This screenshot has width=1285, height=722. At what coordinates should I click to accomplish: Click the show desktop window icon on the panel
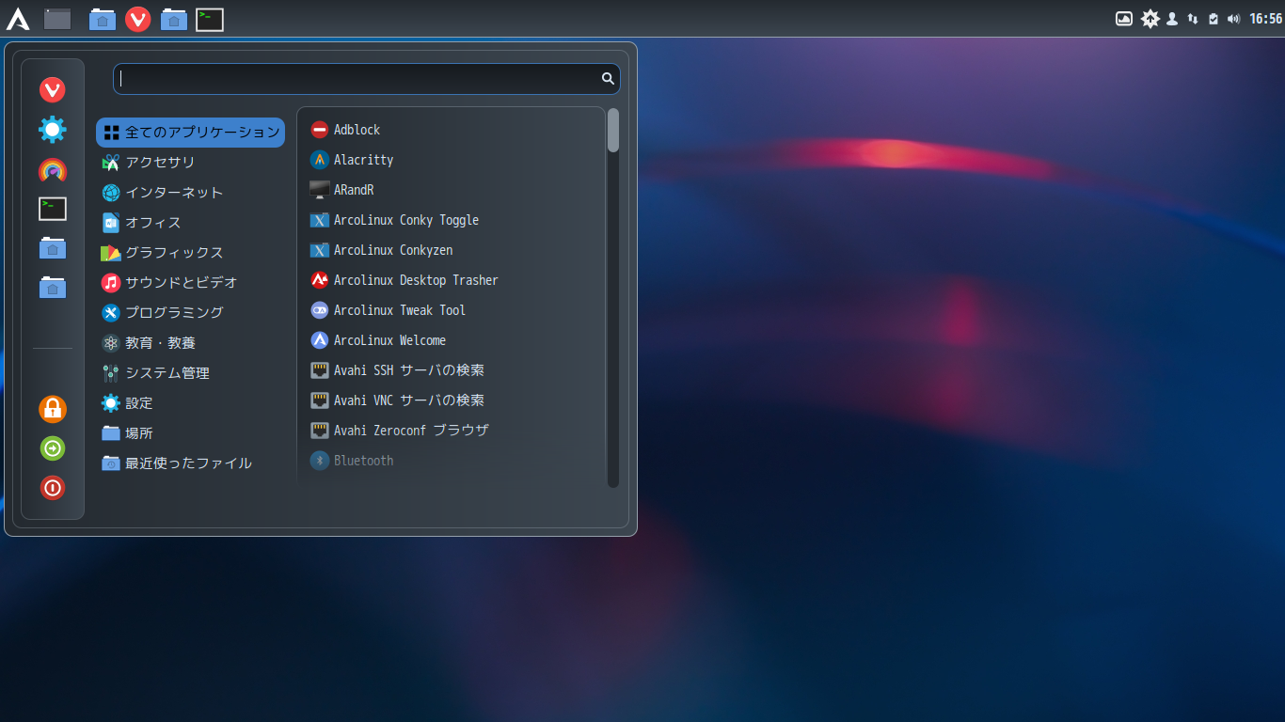click(x=57, y=19)
